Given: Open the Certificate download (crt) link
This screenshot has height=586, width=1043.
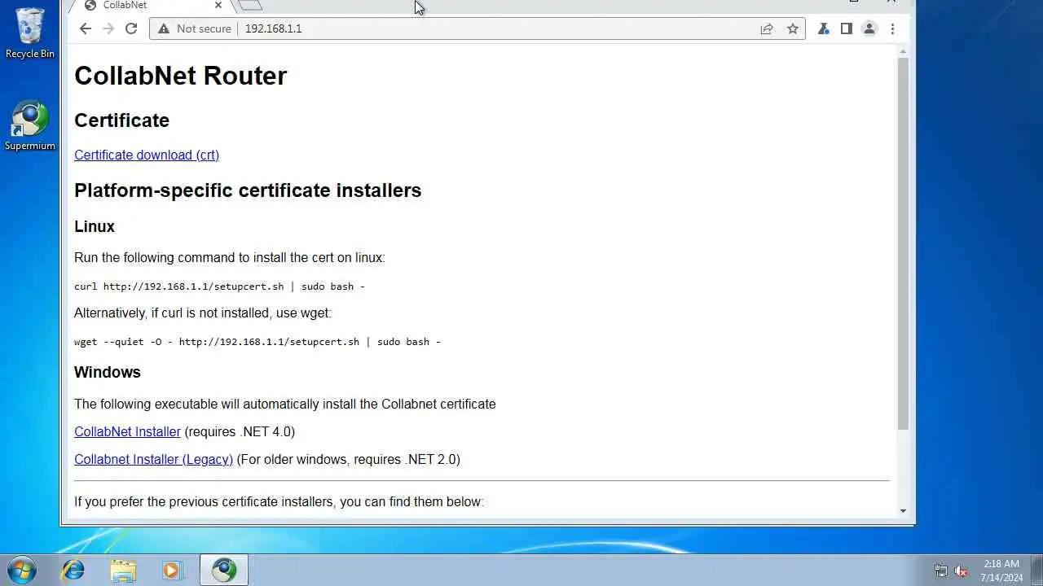Looking at the screenshot, I should click(x=147, y=155).
